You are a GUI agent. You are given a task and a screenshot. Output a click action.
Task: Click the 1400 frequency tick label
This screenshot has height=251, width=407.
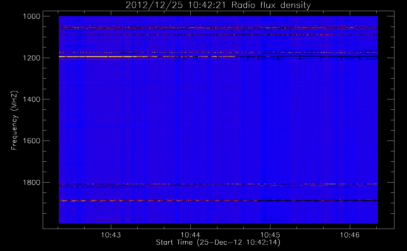(31, 99)
